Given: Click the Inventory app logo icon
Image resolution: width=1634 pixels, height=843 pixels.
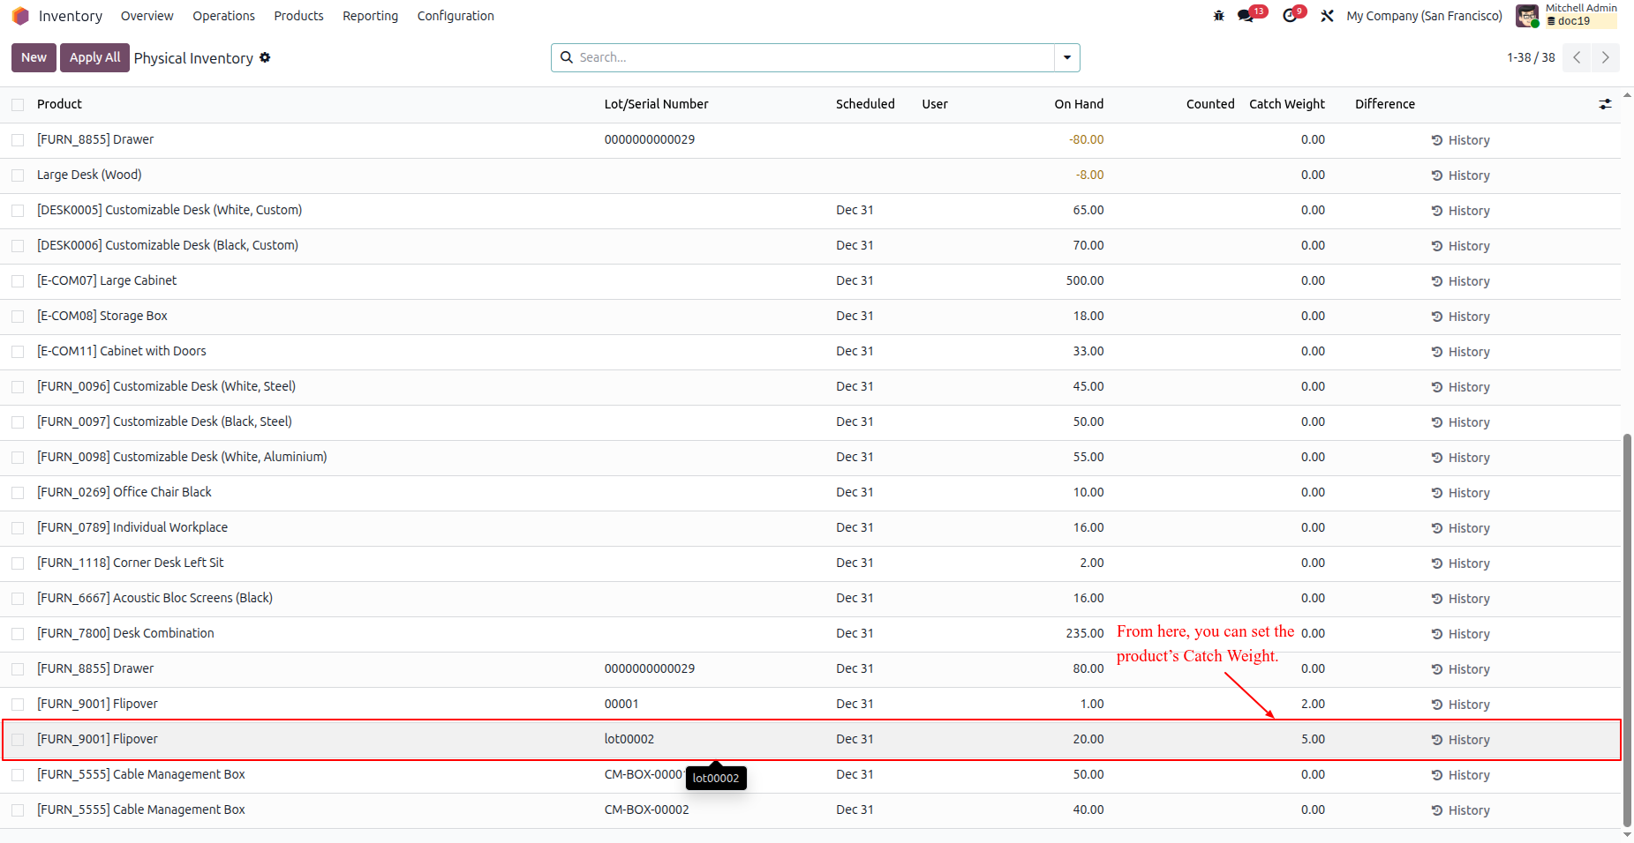Looking at the screenshot, I should click(x=20, y=16).
